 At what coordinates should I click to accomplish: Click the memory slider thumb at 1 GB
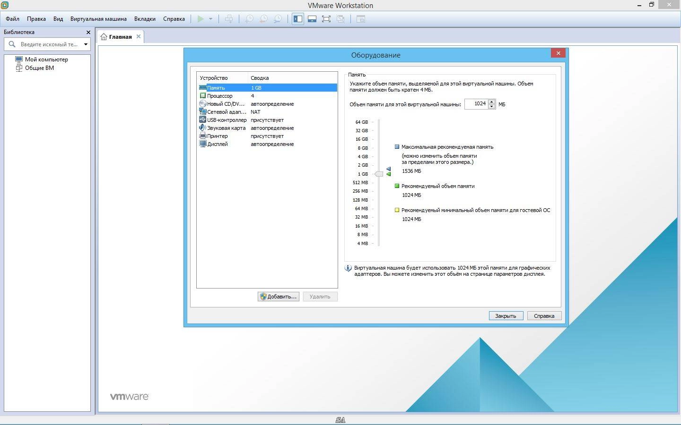(x=379, y=174)
